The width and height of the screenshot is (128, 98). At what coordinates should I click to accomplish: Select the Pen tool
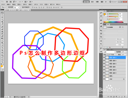click(x=2, y=46)
